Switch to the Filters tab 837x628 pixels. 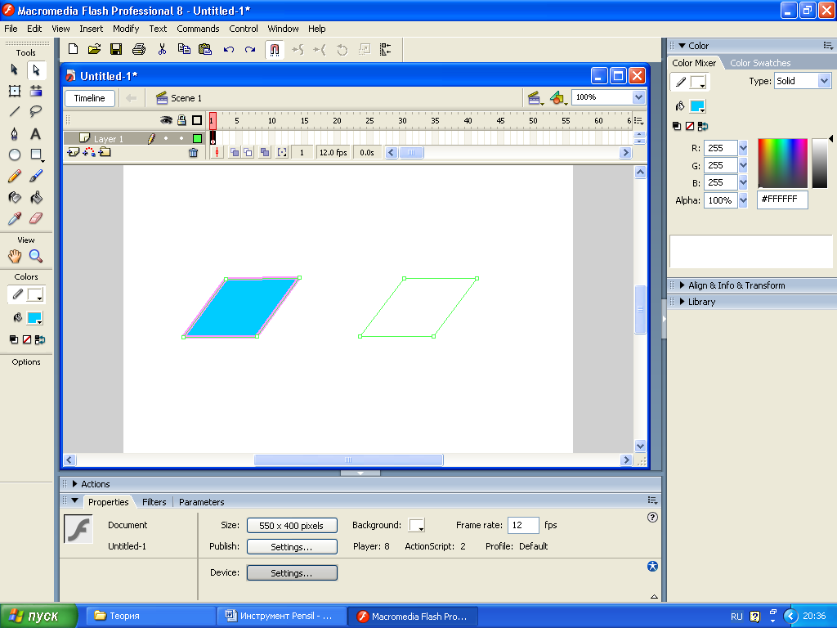(154, 502)
